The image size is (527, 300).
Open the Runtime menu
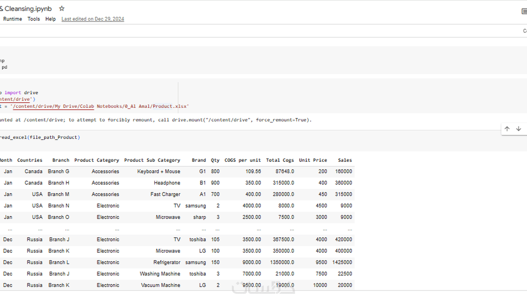(x=12, y=19)
